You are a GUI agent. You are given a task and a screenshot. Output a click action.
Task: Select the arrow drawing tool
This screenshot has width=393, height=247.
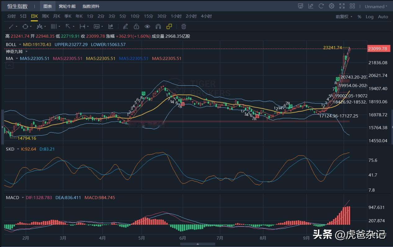pyautogui.click(x=68, y=27)
